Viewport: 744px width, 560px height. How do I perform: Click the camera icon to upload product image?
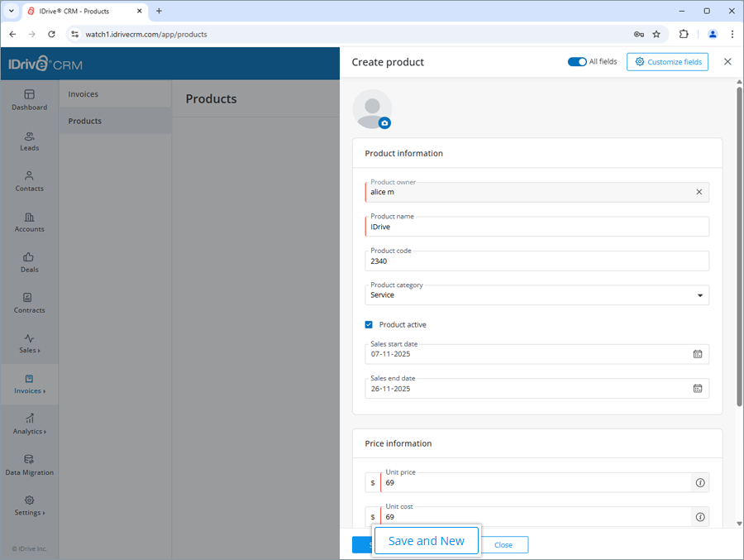384,122
